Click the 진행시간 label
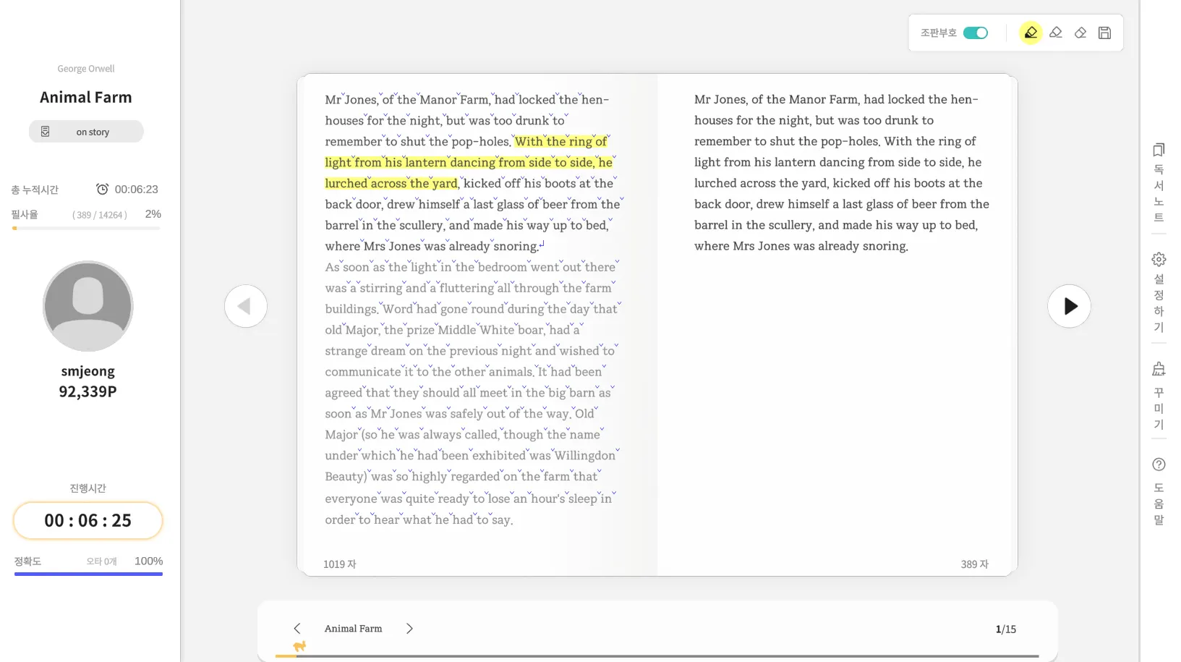1181x662 pixels. 88,488
